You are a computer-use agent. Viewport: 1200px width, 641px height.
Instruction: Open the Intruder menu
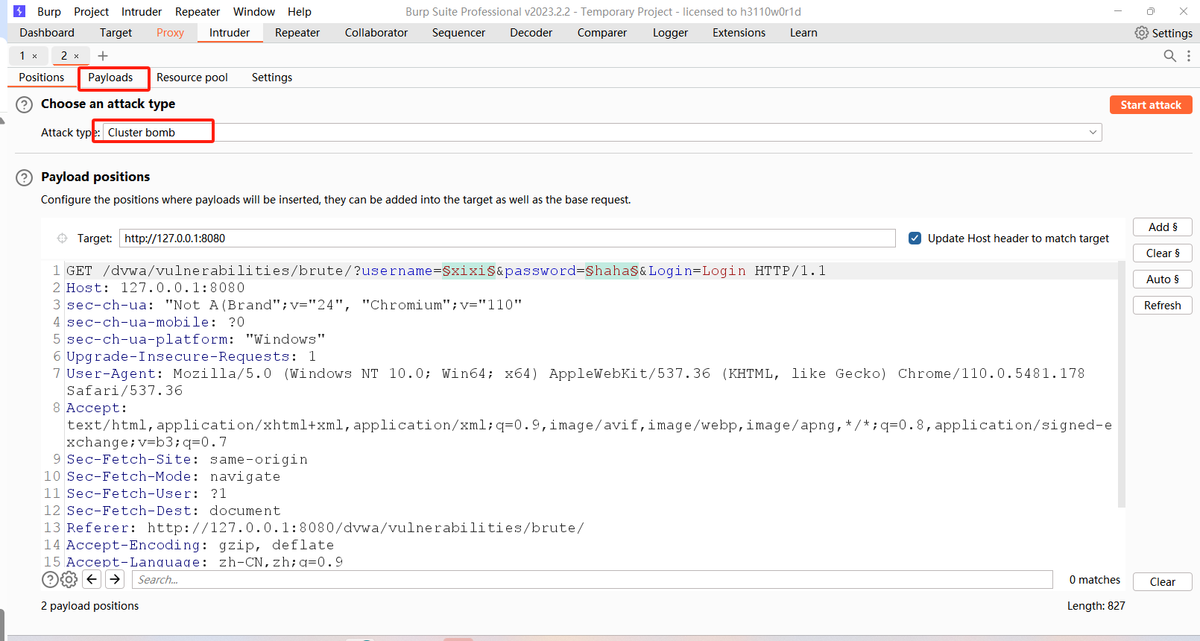[142, 12]
